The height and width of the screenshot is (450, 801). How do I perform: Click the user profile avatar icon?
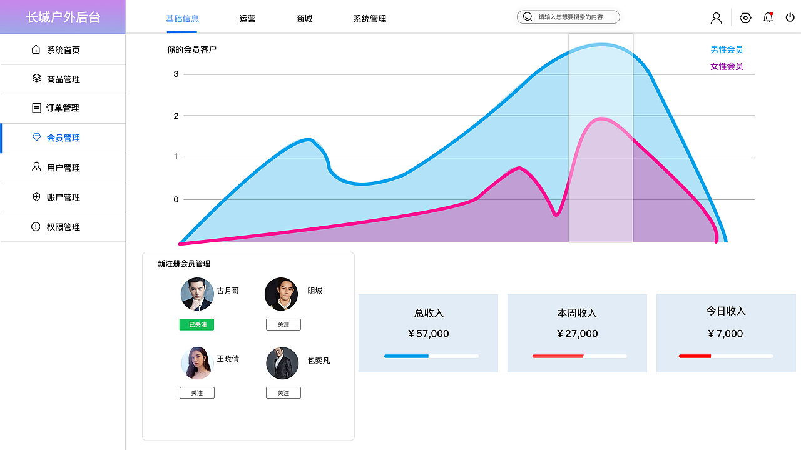(716, 17)
